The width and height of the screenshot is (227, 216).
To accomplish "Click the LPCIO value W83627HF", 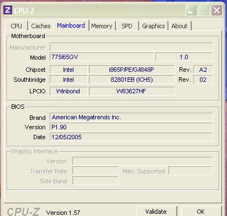I will (131, 91).
